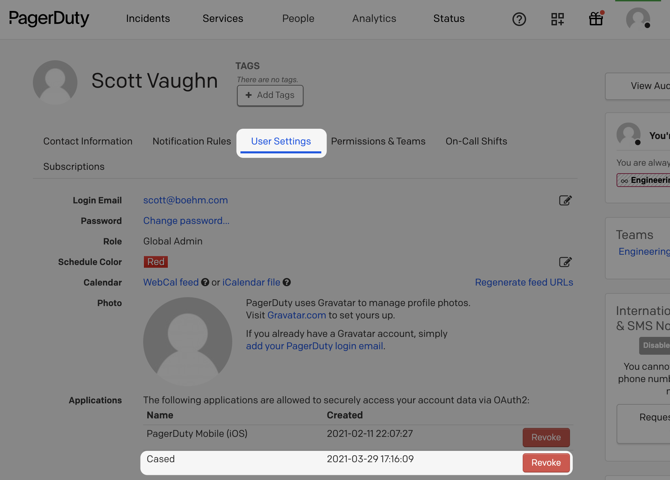Open the WebCal feed link
Screen dimensions: 670x480
(x=171, y=282)
